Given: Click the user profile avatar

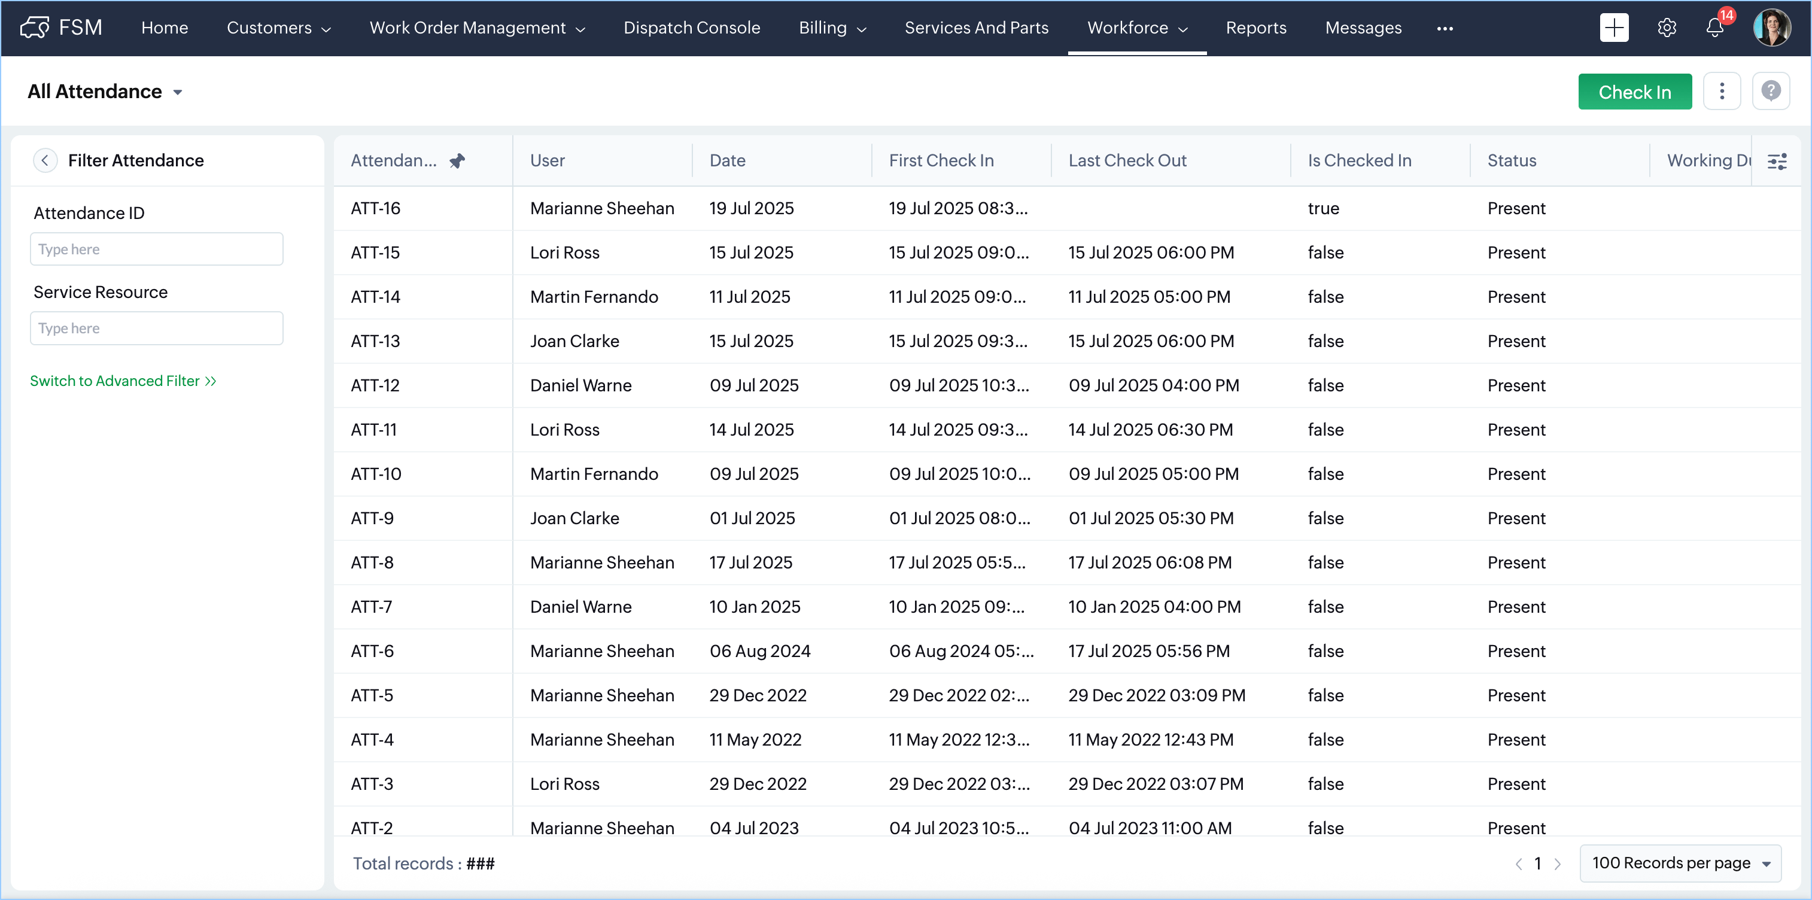Looking at the screenshot, I should point(1771,28).
